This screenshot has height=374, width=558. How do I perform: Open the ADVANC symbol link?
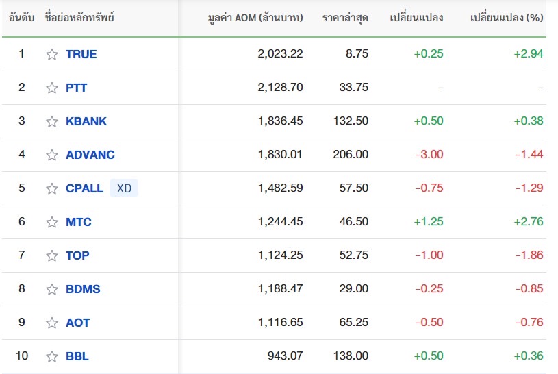[90, 155]
